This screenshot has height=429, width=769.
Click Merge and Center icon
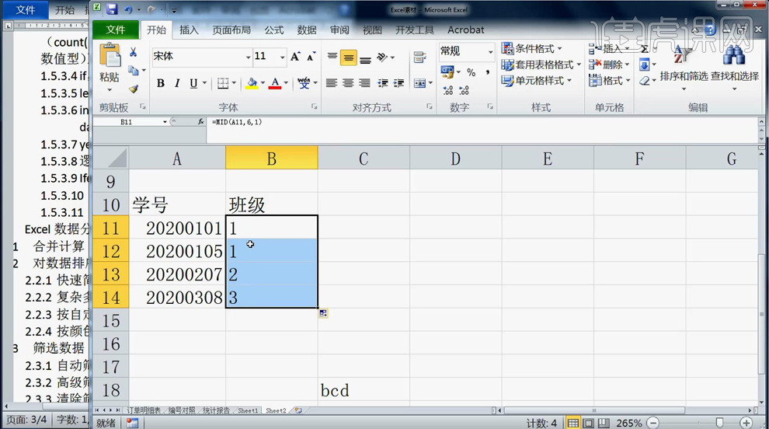[419, 83]
